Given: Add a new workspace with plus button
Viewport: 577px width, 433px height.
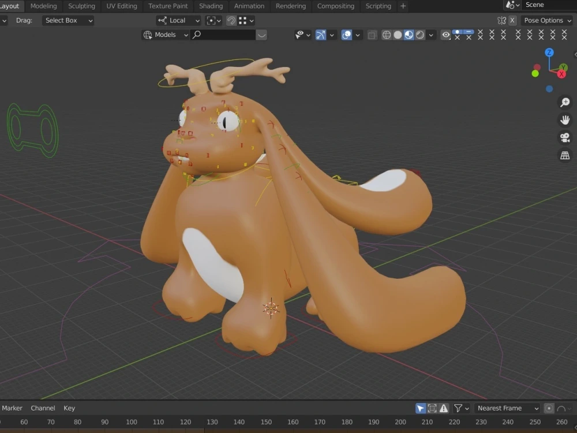Looking at the screenshot, I should (403, 6).
